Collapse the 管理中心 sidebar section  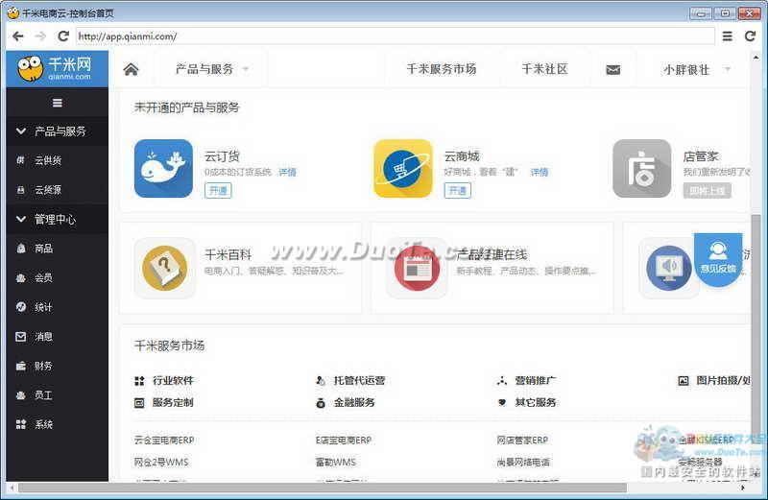[58, 219]
